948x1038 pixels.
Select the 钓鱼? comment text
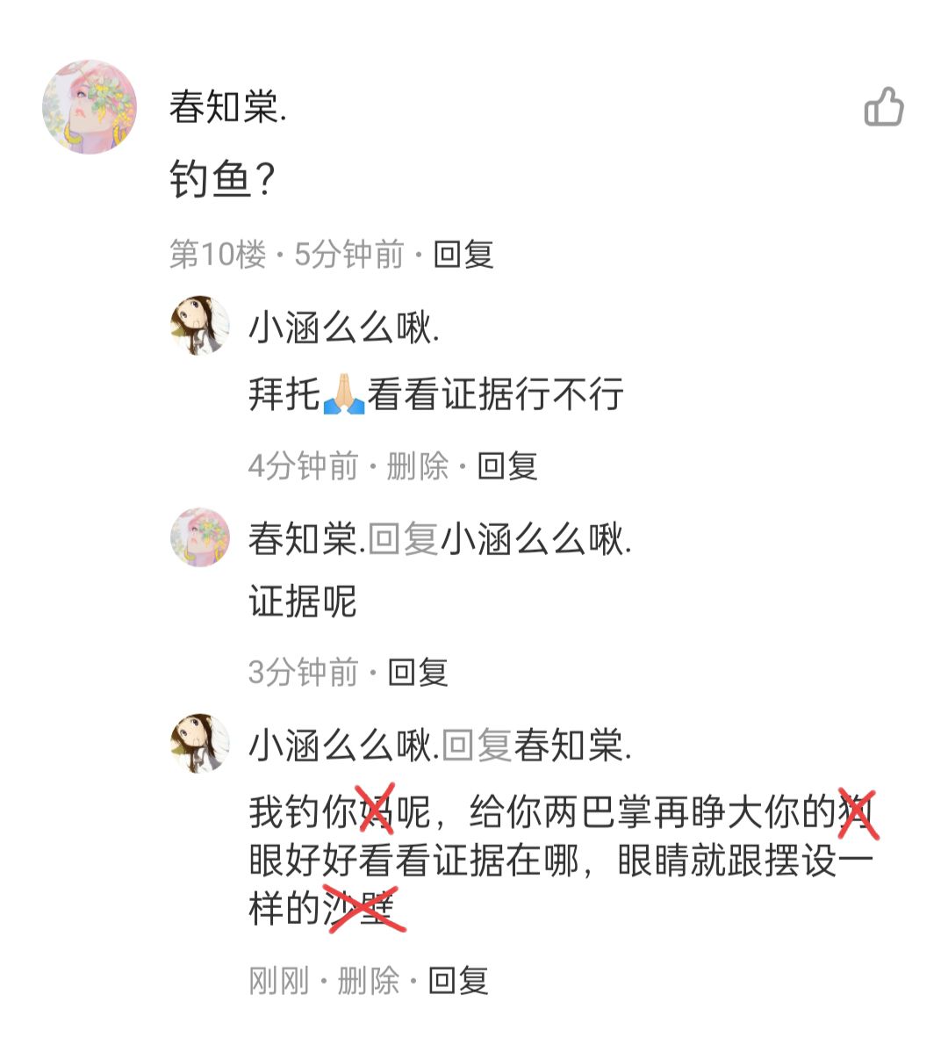(x=222, y=179)
